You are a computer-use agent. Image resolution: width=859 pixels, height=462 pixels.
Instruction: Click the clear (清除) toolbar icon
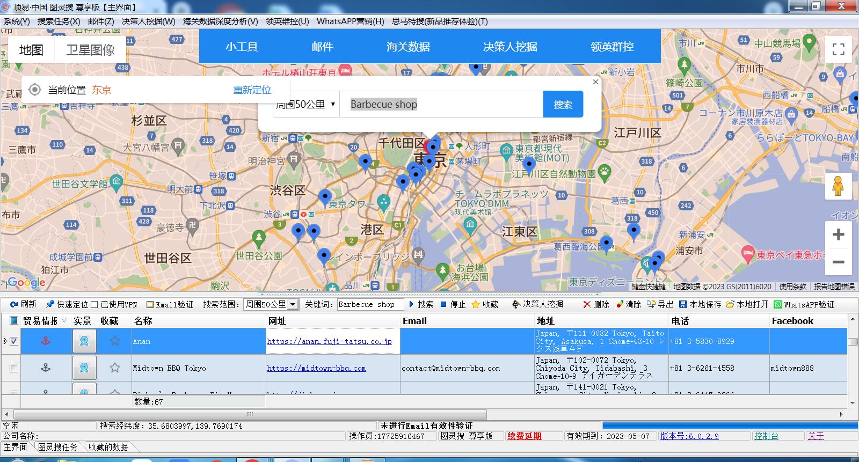(x=620, y=304)
